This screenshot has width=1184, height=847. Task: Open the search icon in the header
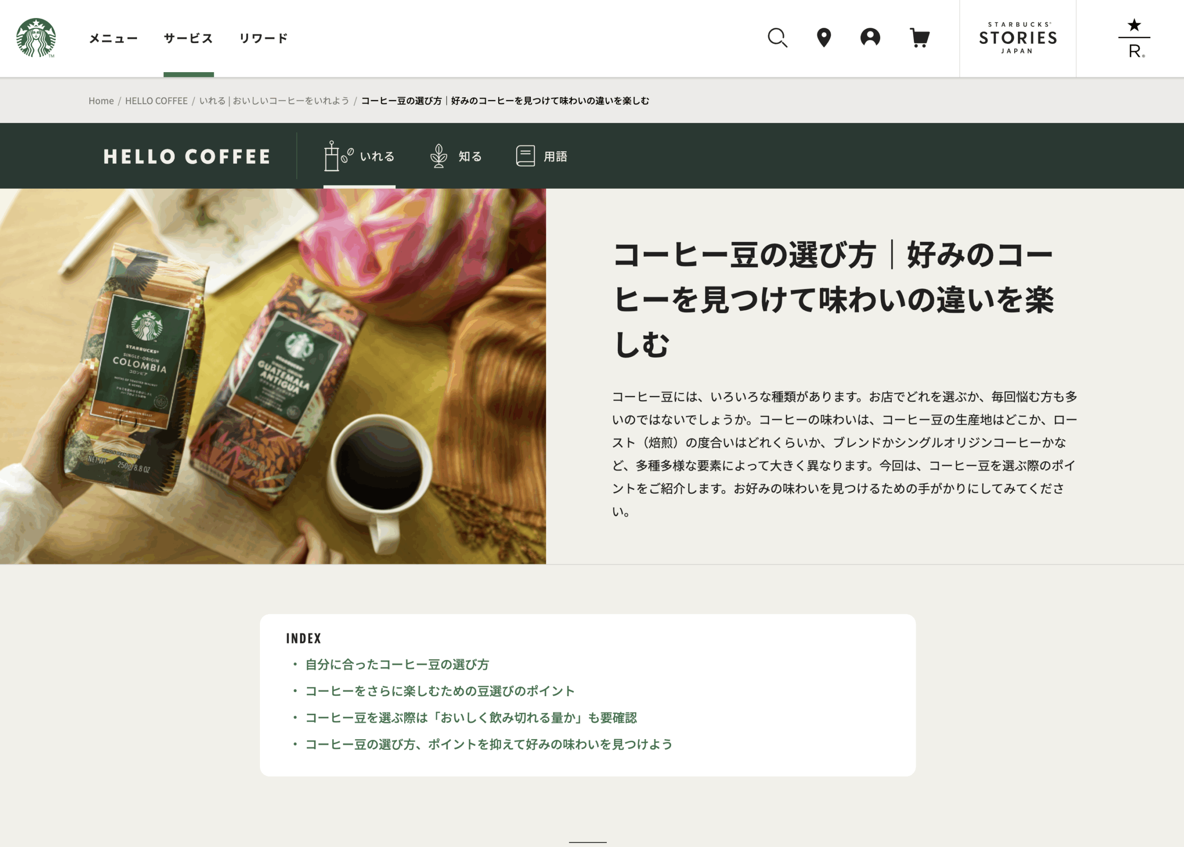777,37
